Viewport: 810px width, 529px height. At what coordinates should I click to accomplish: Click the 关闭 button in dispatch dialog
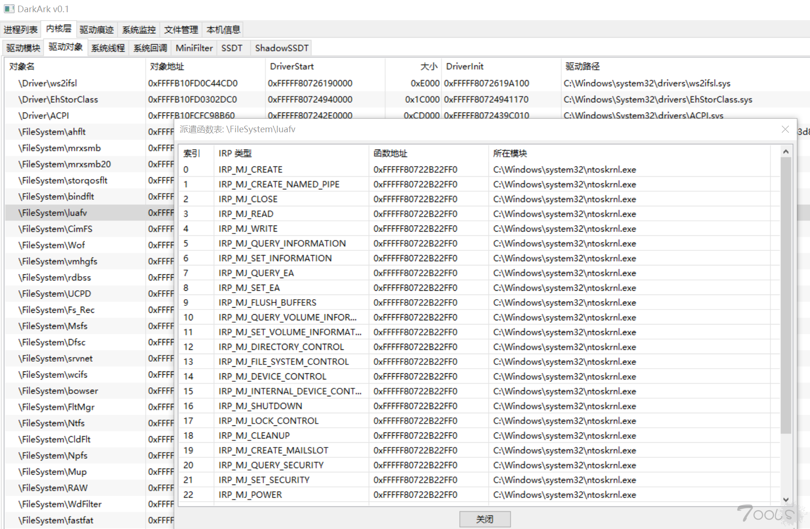[484, 519]
